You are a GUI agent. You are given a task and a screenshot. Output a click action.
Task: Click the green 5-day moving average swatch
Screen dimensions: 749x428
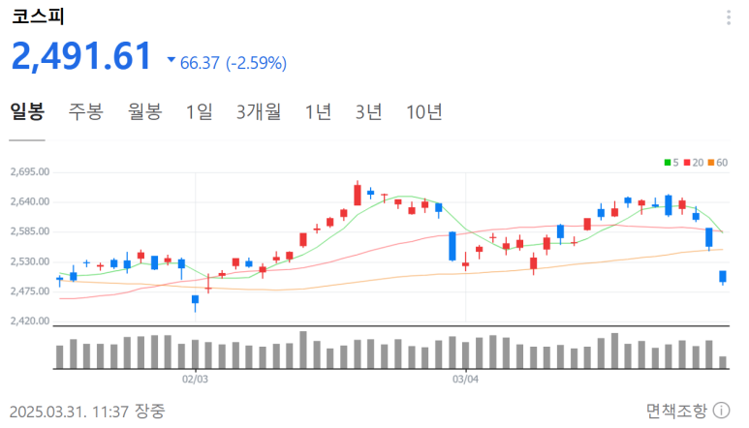[668, 163]
